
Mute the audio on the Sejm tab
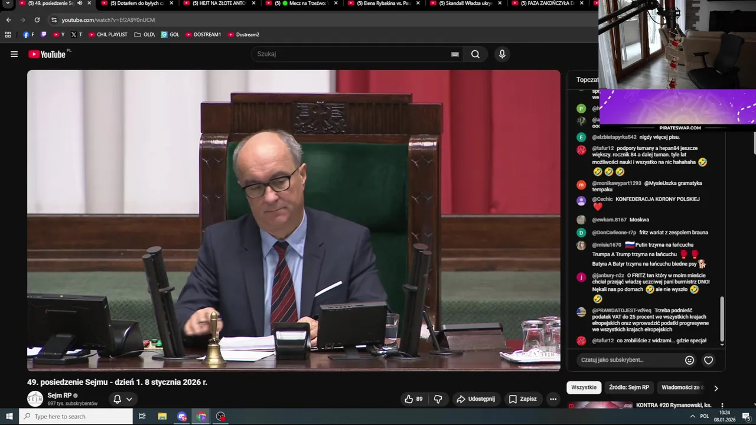80,4
